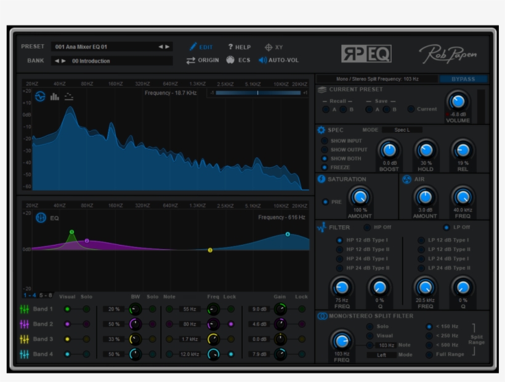
Task: Click the analyzer offset slider above the spectrum
Action: tap(257, 94)
